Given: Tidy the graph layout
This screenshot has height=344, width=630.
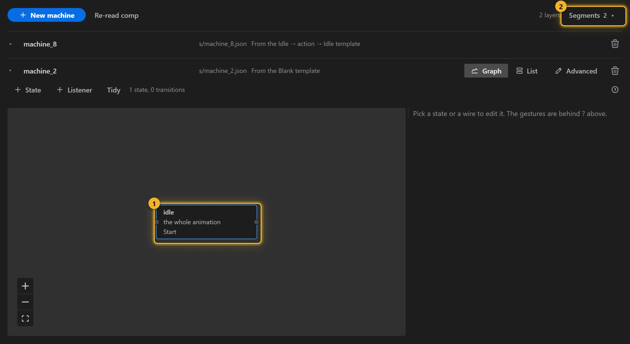Looking at the screenshot, I should point(114,90).
